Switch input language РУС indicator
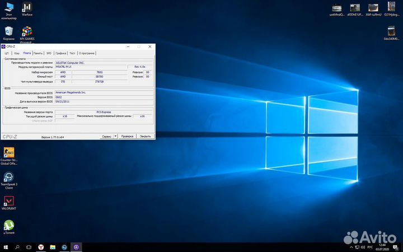The width and height of the screenshot is (403, 252). [370, 248]
